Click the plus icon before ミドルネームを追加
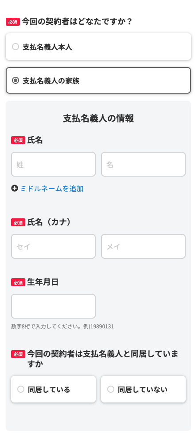 click(15, 189)
